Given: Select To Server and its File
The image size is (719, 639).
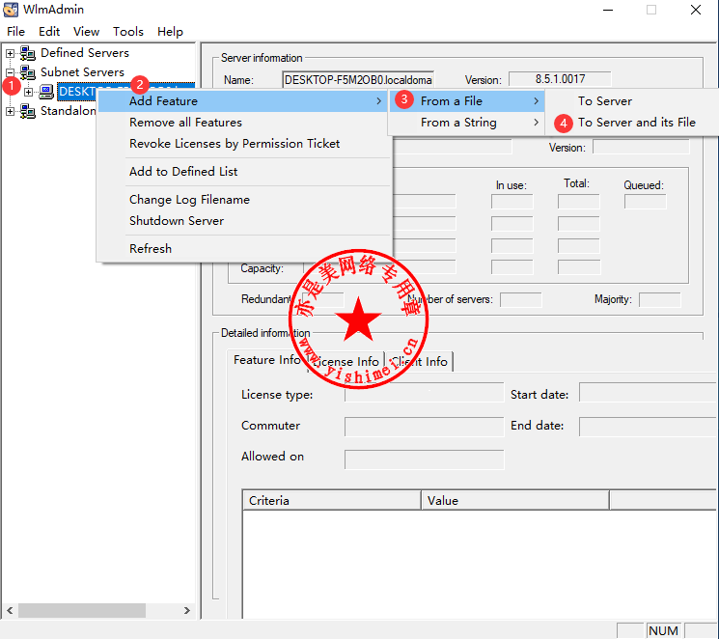Looking at the screenshot, I should pos(632,123).
